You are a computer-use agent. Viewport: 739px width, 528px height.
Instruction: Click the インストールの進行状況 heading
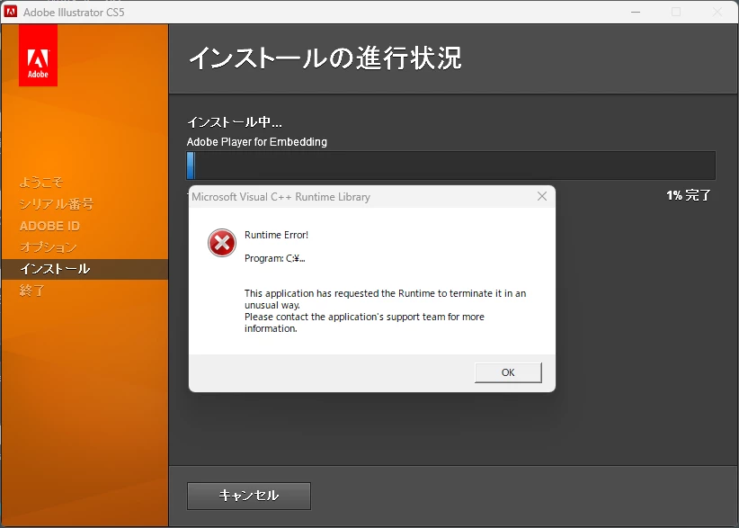point(325,58)
